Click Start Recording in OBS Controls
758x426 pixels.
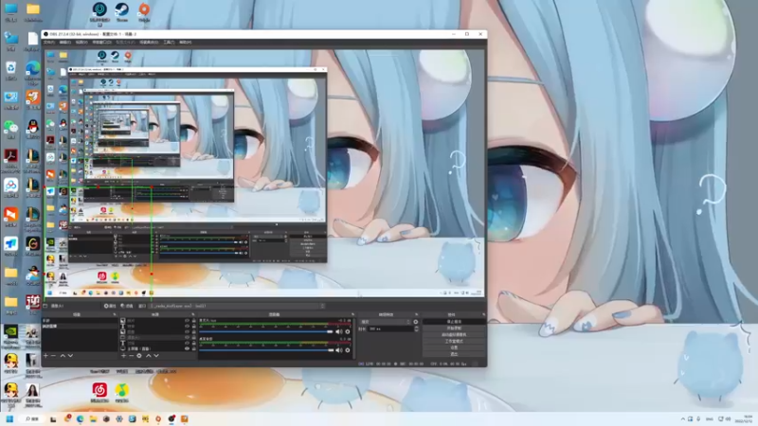coord(455,328)
